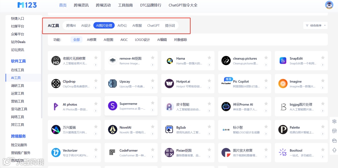Click the M123 site logo
Image resolution: width=338 pixels, height=168 pixels.
point(27,5)
